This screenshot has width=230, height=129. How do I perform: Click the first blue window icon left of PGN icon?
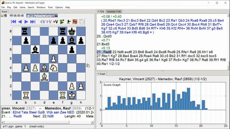click(x=28, y=16)
